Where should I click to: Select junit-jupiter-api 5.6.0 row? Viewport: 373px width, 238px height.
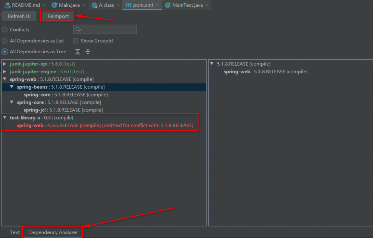(x=104, y=64)
